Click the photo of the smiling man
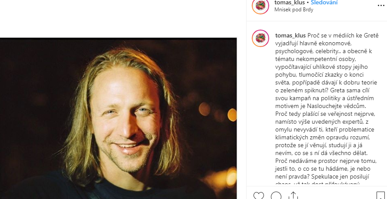Image resolution: width=387 pixels, height=199 pixels. coord(118,118)
